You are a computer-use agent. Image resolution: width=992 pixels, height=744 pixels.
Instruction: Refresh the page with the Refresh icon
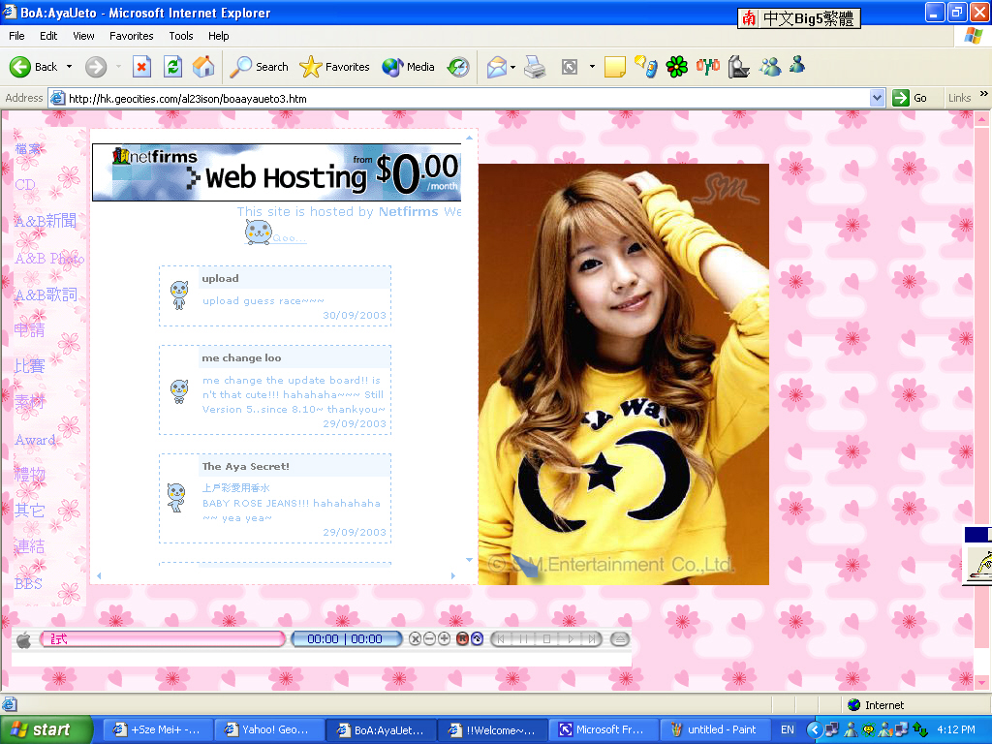click(172, 67)
